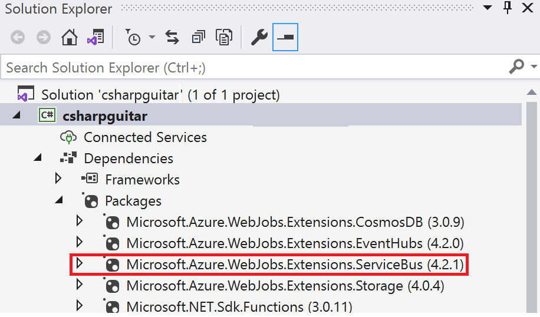Open Properties with the wrench icon
This screenshot has height=317, width=540.
[x=259, y=37]
